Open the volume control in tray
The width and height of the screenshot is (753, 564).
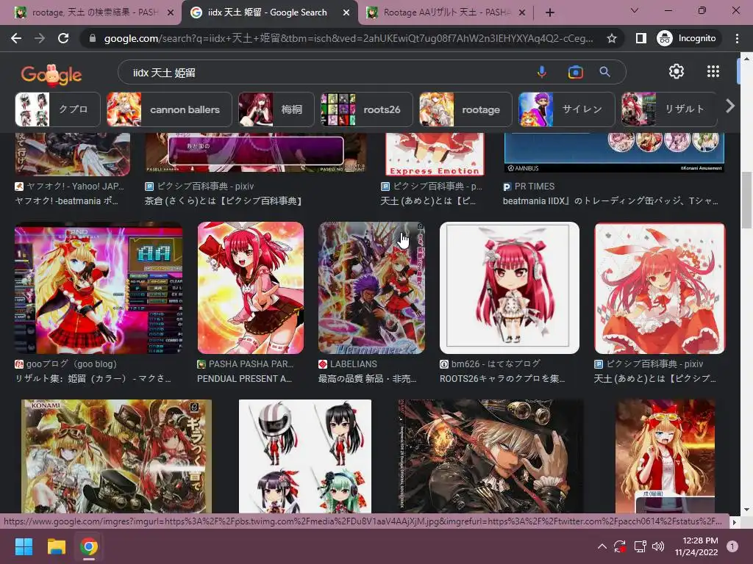click(658, 546)
